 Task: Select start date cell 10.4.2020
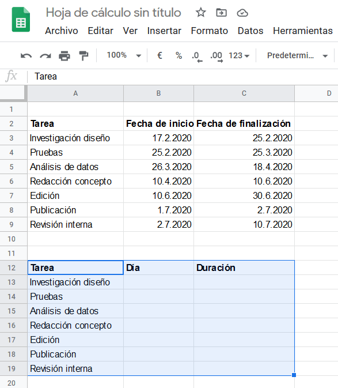158,181
